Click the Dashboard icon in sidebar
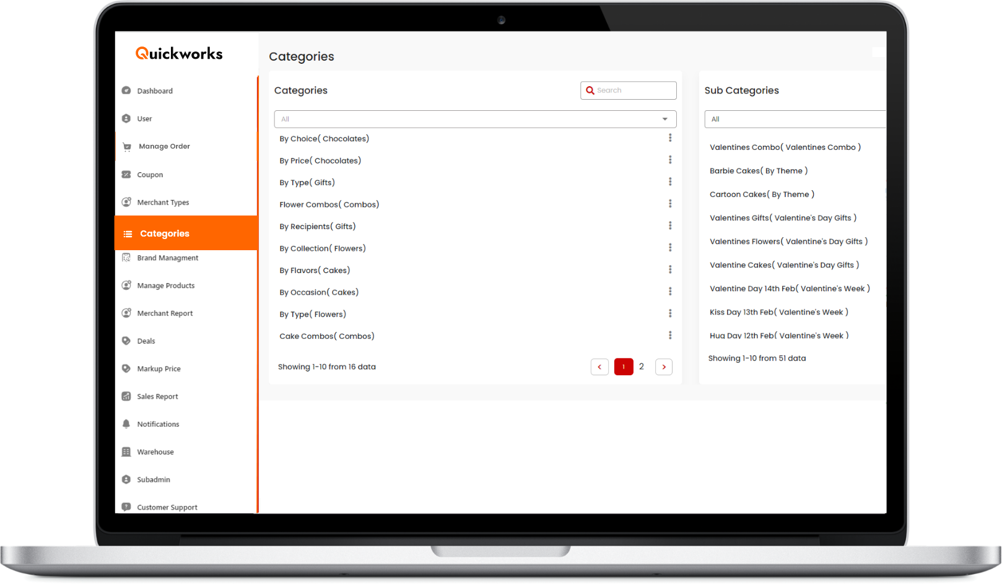The width and height of the screenshot is (1002, 584). [x=126, y=90]
